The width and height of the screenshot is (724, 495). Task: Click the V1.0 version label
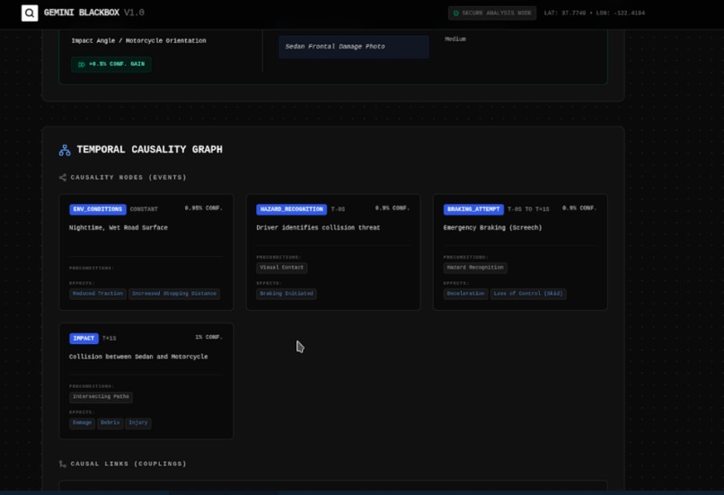click(134, 13)
